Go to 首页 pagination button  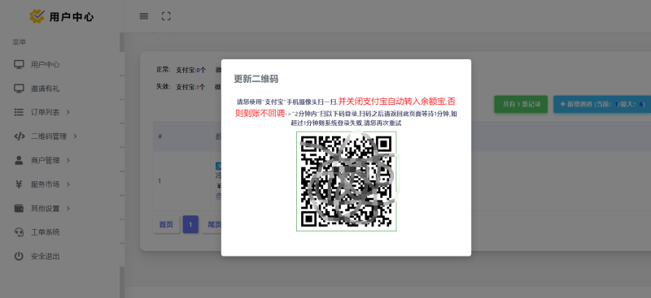click(166, 225)
